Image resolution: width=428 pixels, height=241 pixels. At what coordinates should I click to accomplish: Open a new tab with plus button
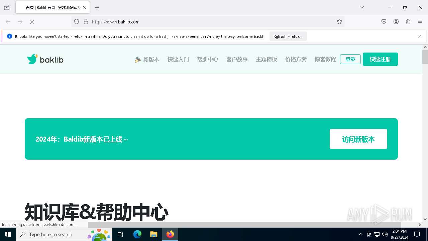pyautogui.click(x=97, y=7)
